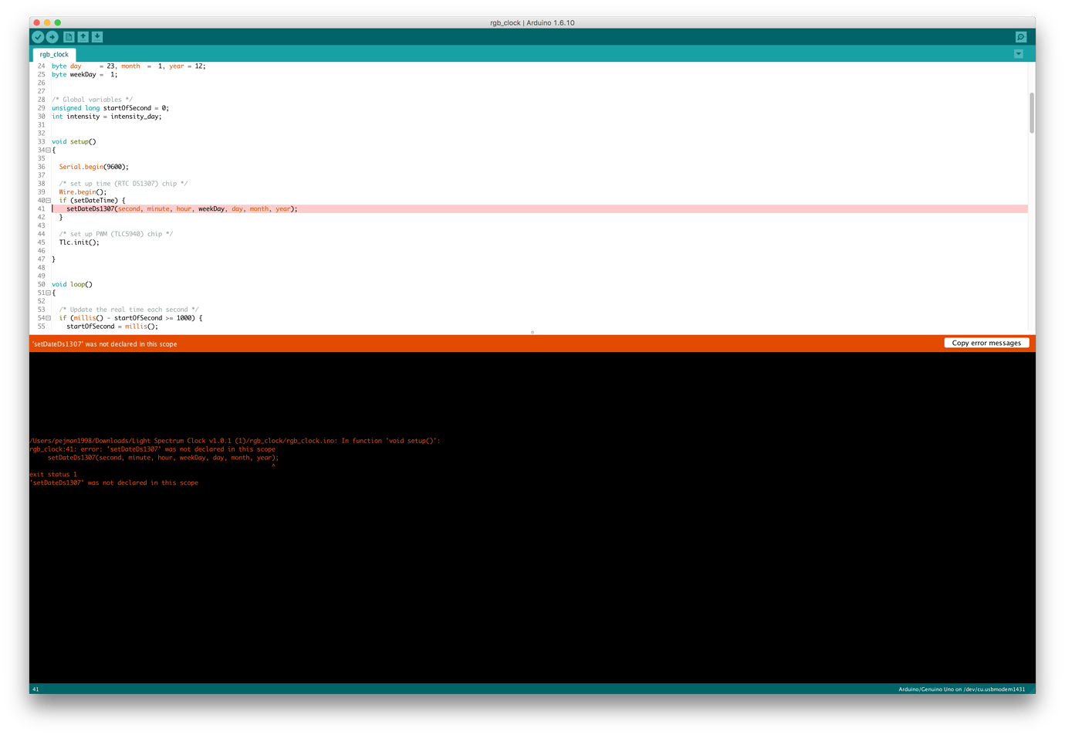Verify the sketch with the checkmark icon
Image resolution: width=1065 pixels, height=735 pixels.
coord(37,36)
